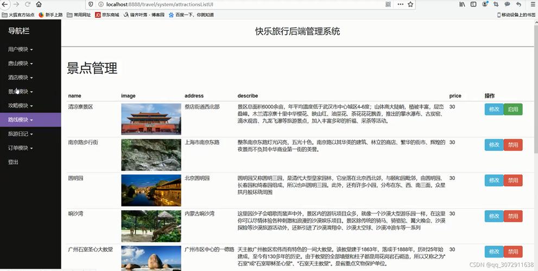Click the price column header

pos(455,96)
